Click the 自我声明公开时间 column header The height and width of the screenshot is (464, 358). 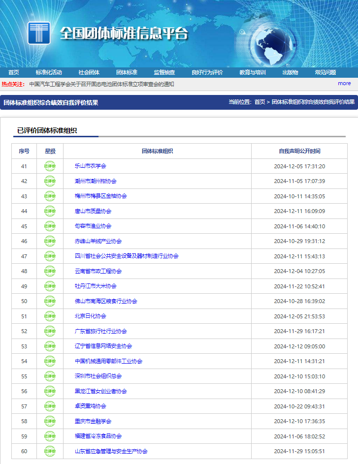click(299, 151)
